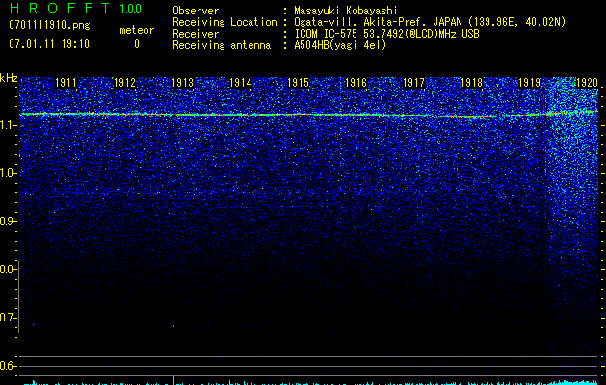Click the 1914 time marker
Viewport: 606px width, 385px height.
[241, 83]
